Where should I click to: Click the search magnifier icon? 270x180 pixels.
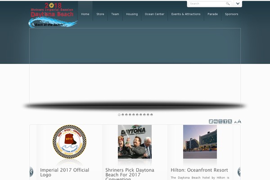point(228,4)
